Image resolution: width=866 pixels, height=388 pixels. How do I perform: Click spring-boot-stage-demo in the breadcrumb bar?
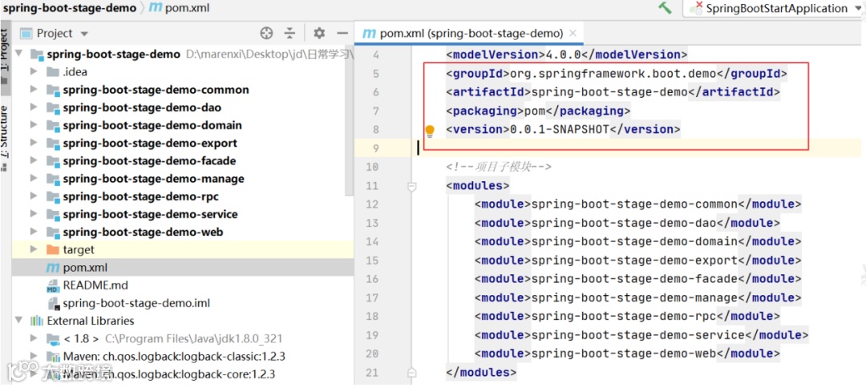[x=69, y=8]
